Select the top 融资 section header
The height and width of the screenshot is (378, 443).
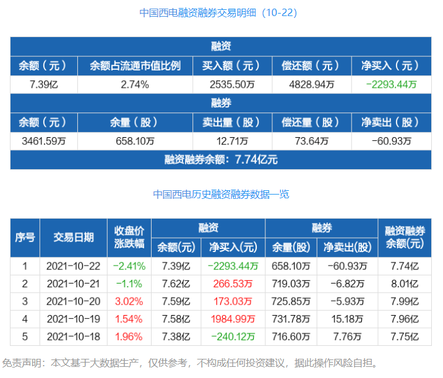(221, 46)
